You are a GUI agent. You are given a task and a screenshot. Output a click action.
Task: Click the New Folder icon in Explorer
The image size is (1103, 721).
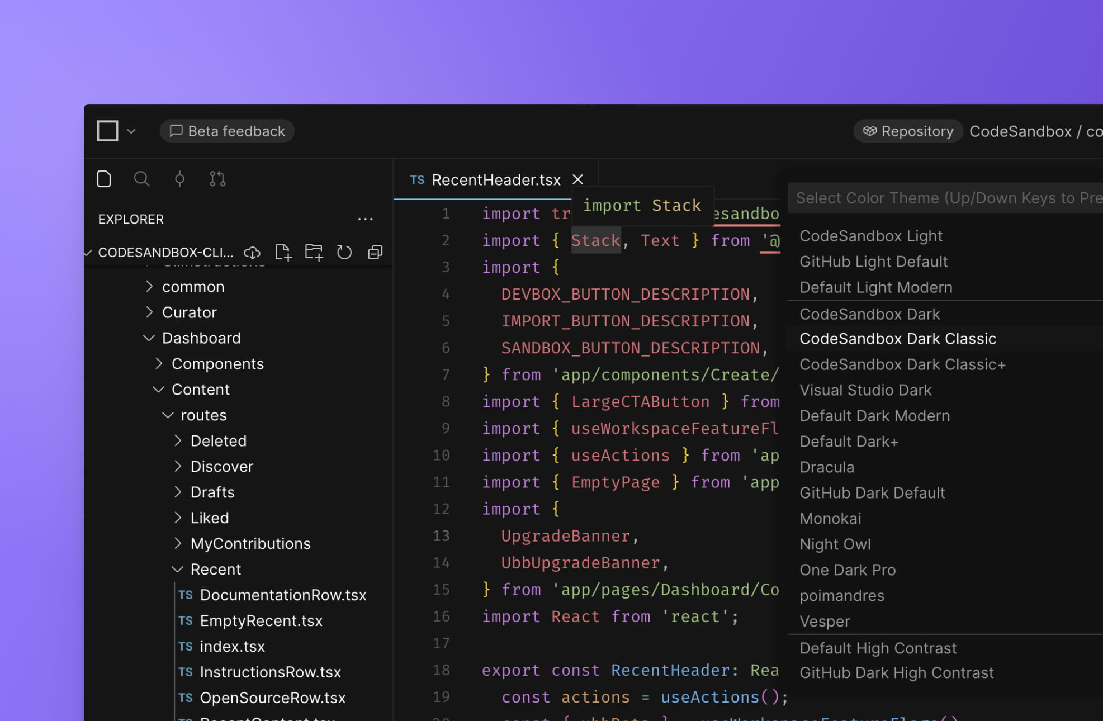coord(314,252)
